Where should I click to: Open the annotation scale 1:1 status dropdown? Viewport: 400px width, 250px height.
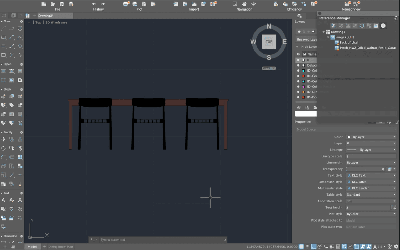point(382,247)
